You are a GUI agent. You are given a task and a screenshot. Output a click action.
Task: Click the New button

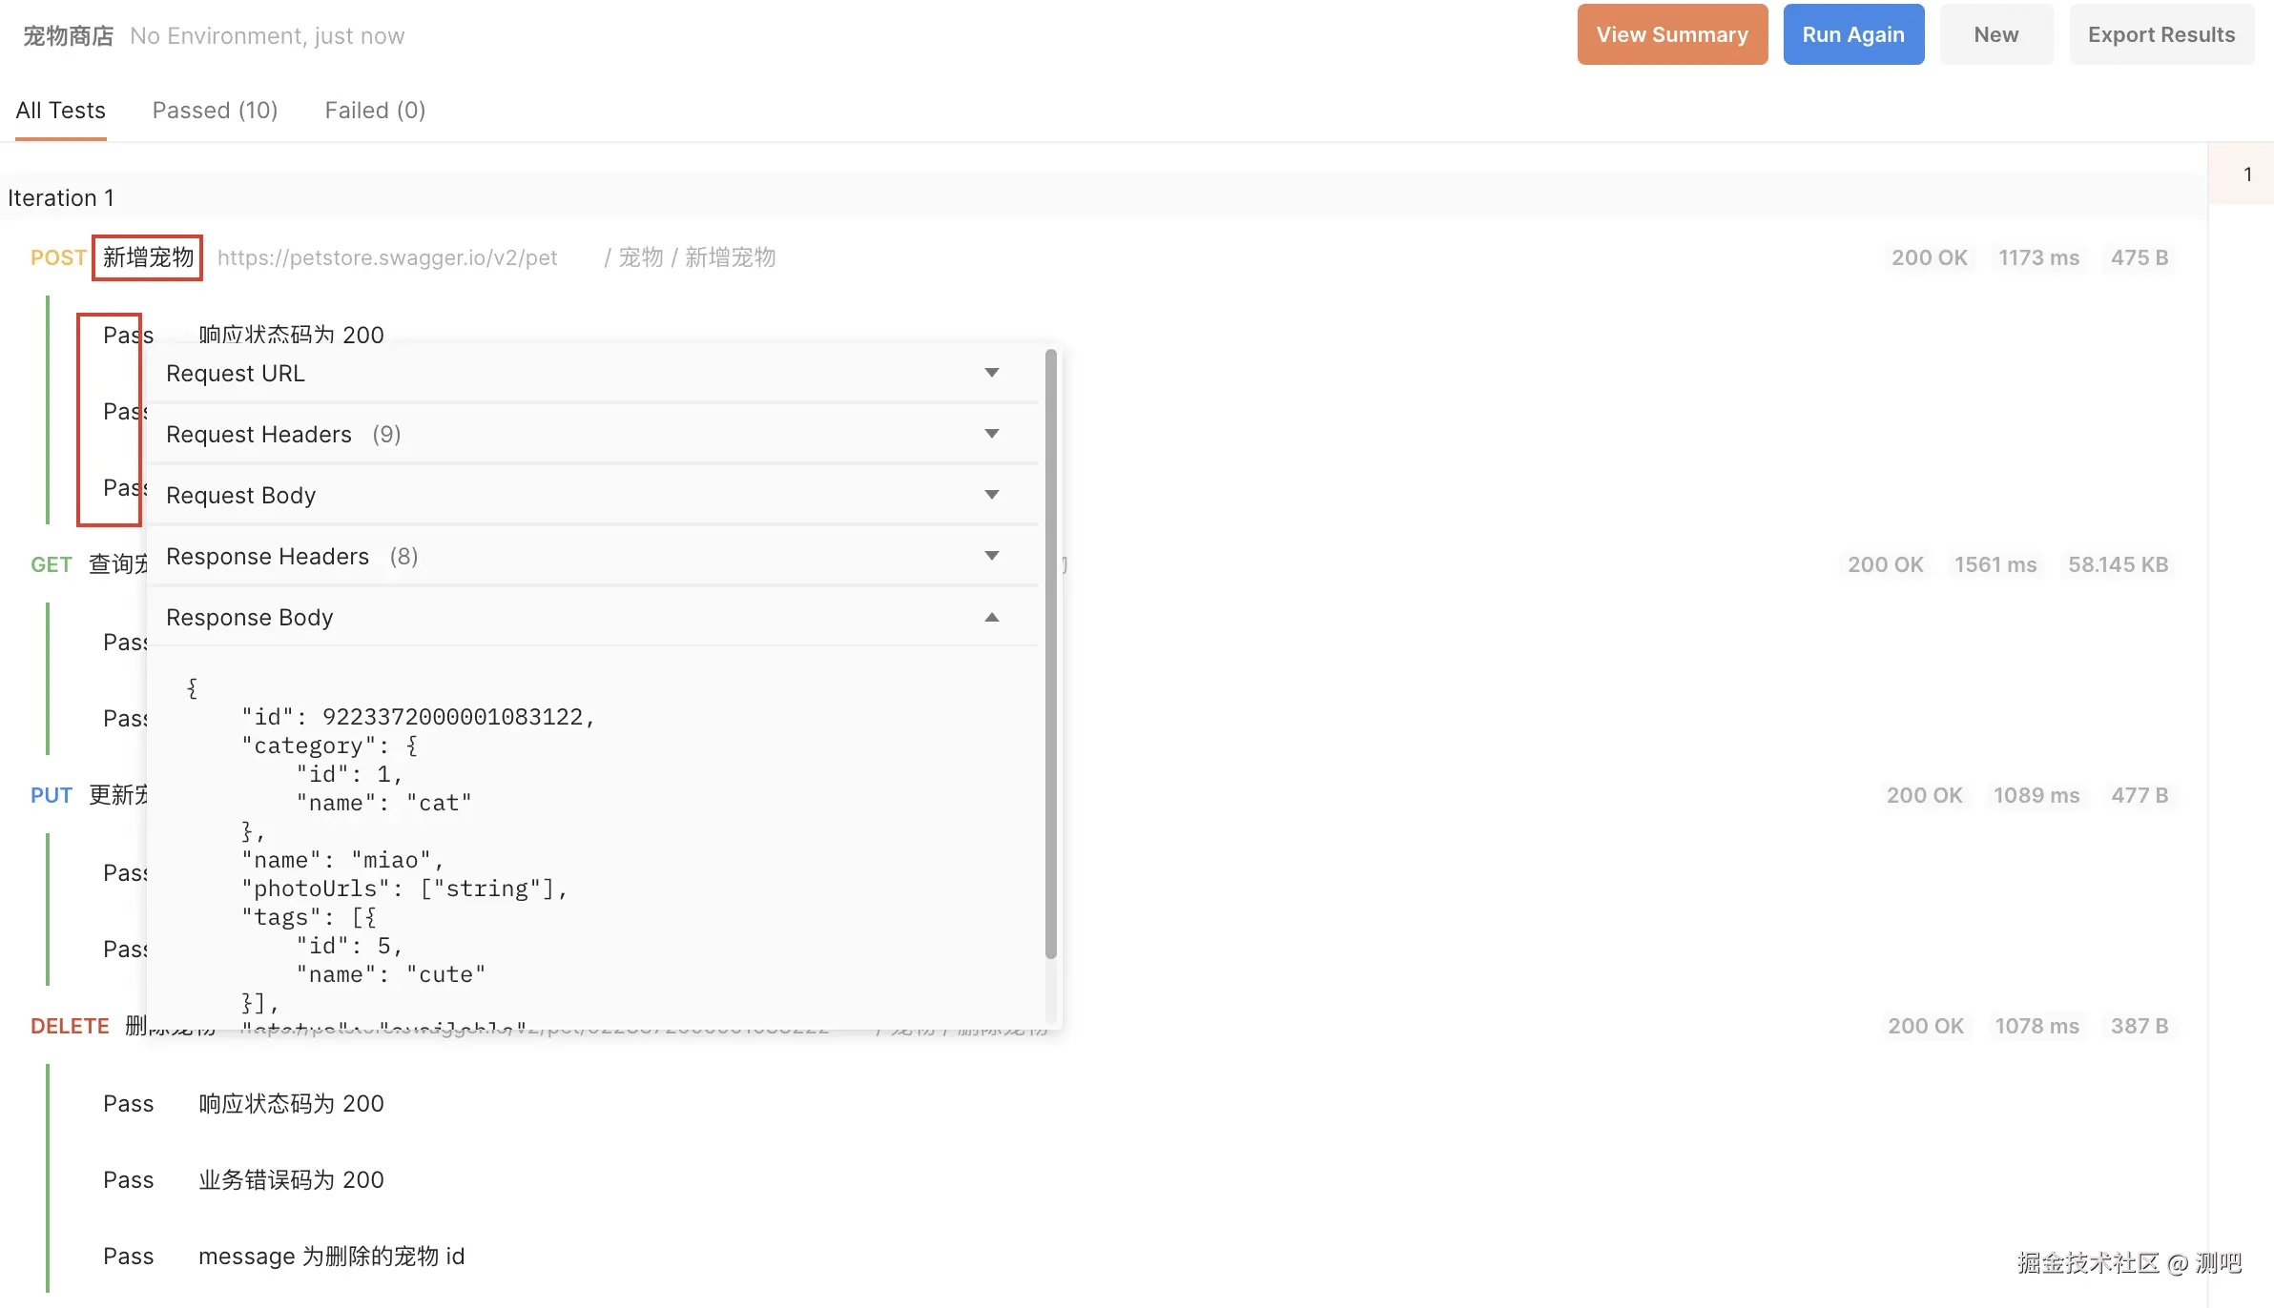pos(1995,35)
